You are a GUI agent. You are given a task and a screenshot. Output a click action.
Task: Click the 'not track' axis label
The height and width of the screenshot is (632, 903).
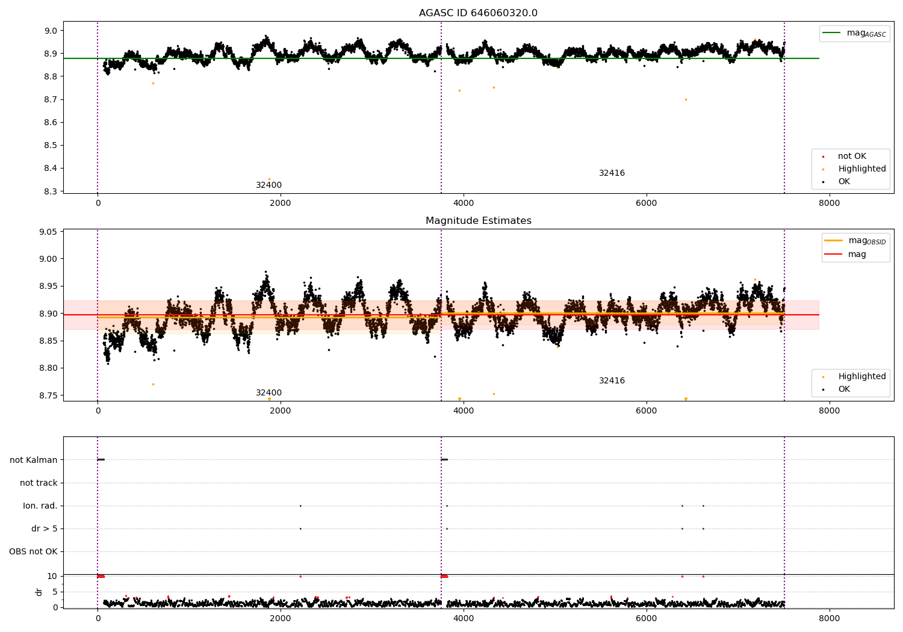pos(39,483)
